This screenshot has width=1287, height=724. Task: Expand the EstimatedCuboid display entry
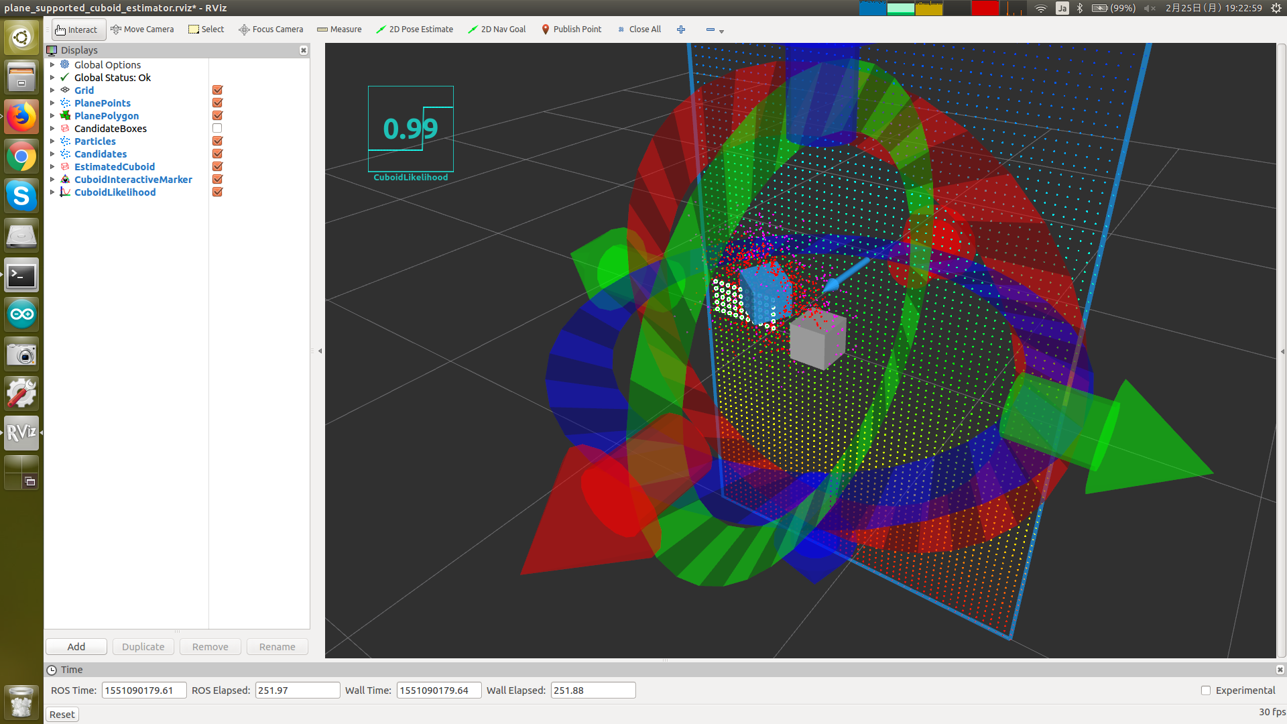(x=52, y=167)
